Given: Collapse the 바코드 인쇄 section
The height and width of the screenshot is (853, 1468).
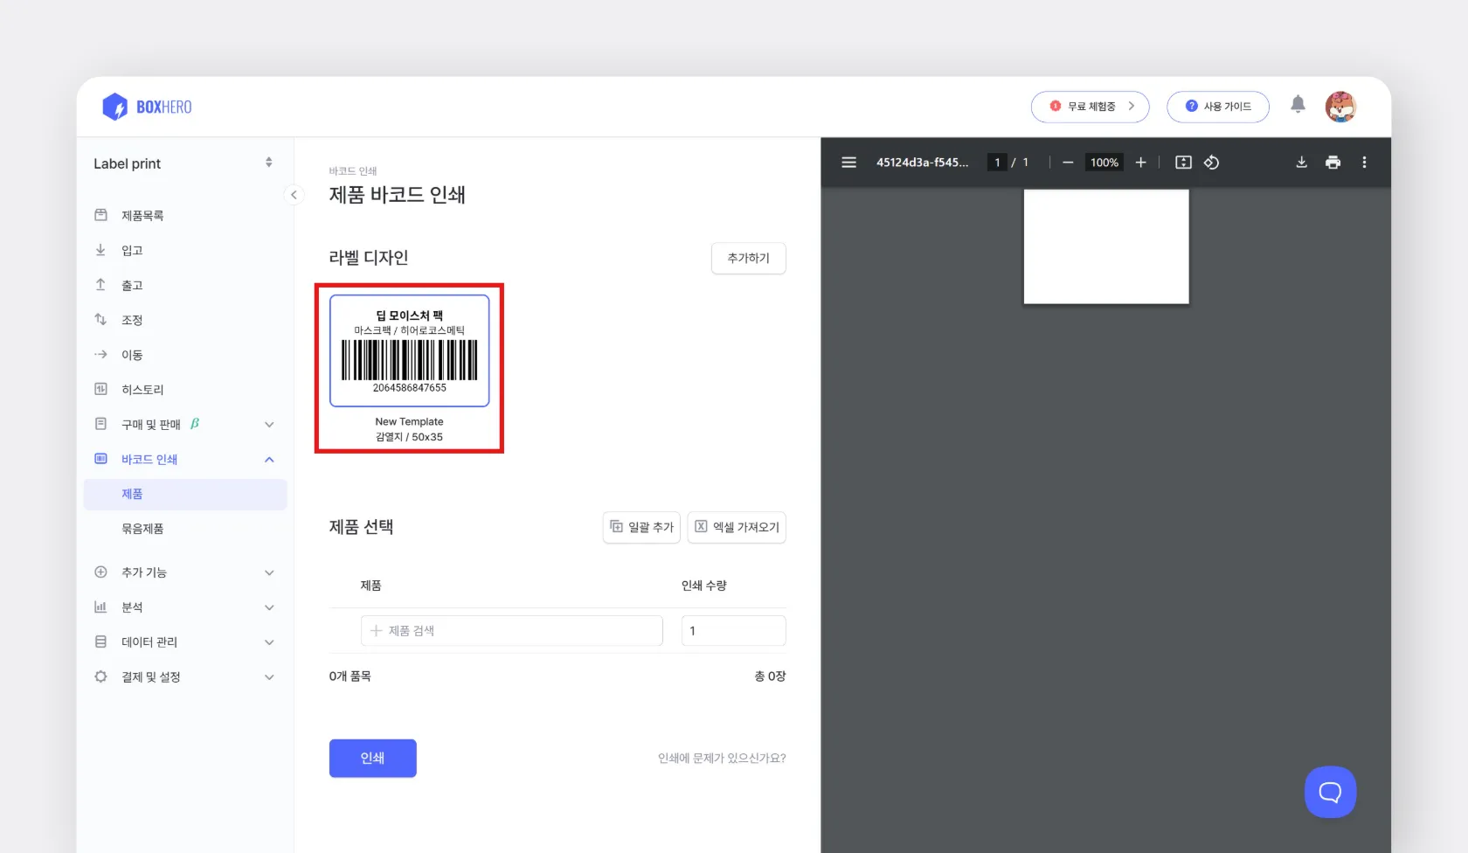Looking at the screenshot, I should pos(269,459).
